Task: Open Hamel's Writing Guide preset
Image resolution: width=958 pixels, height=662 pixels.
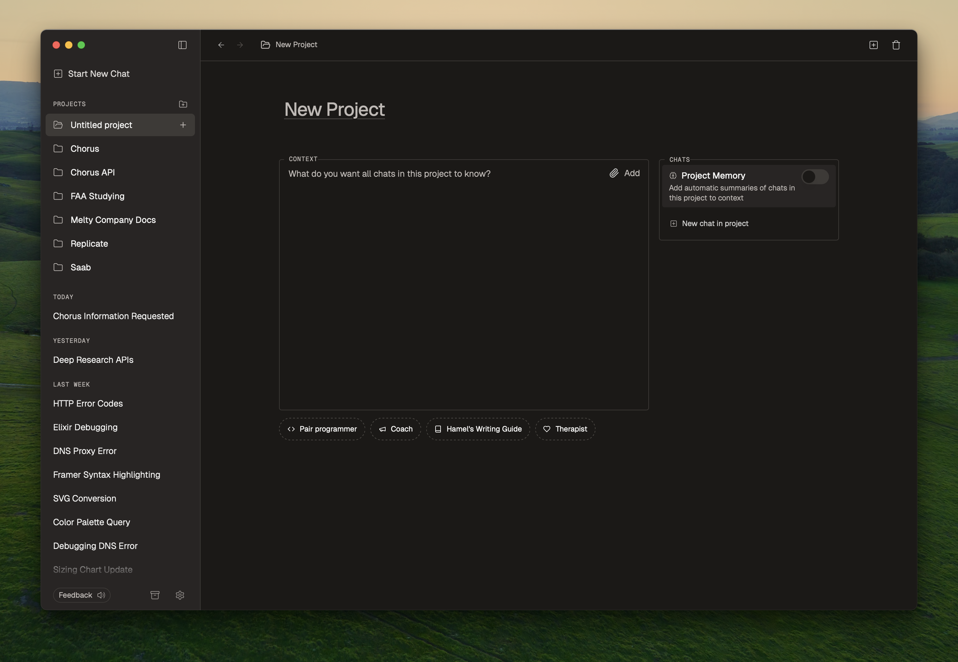Action: 478,429
